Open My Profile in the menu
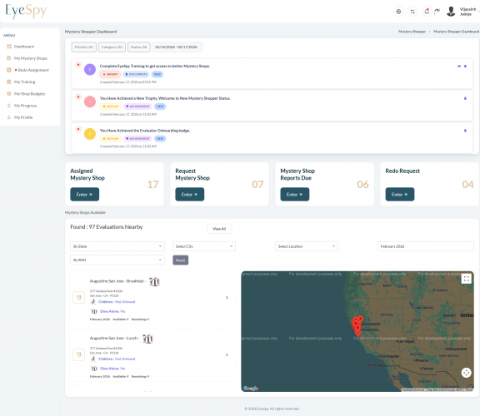The width and height of the screenshot is (480, 416). 23,117
